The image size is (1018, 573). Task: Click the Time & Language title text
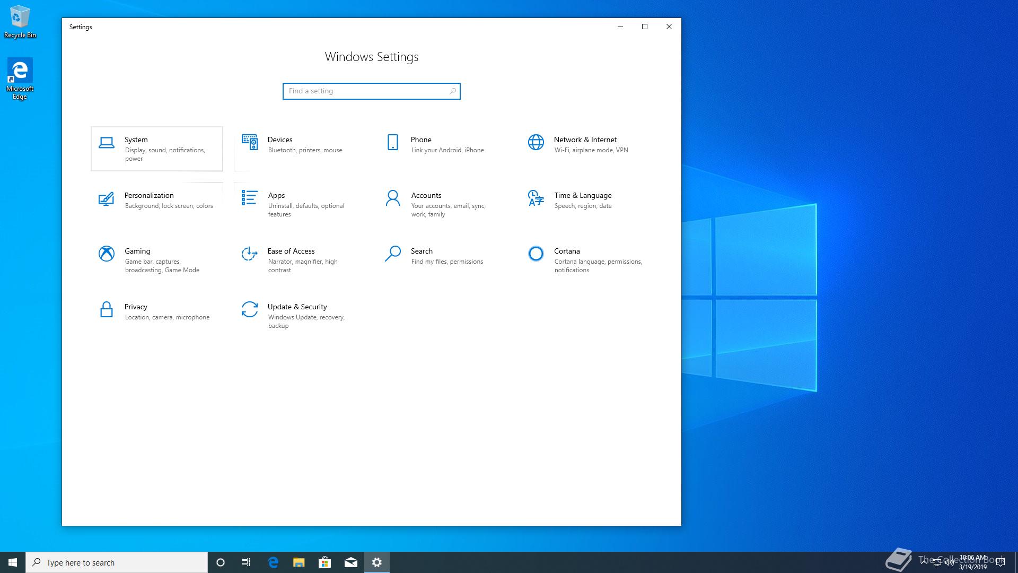(583, 195)
